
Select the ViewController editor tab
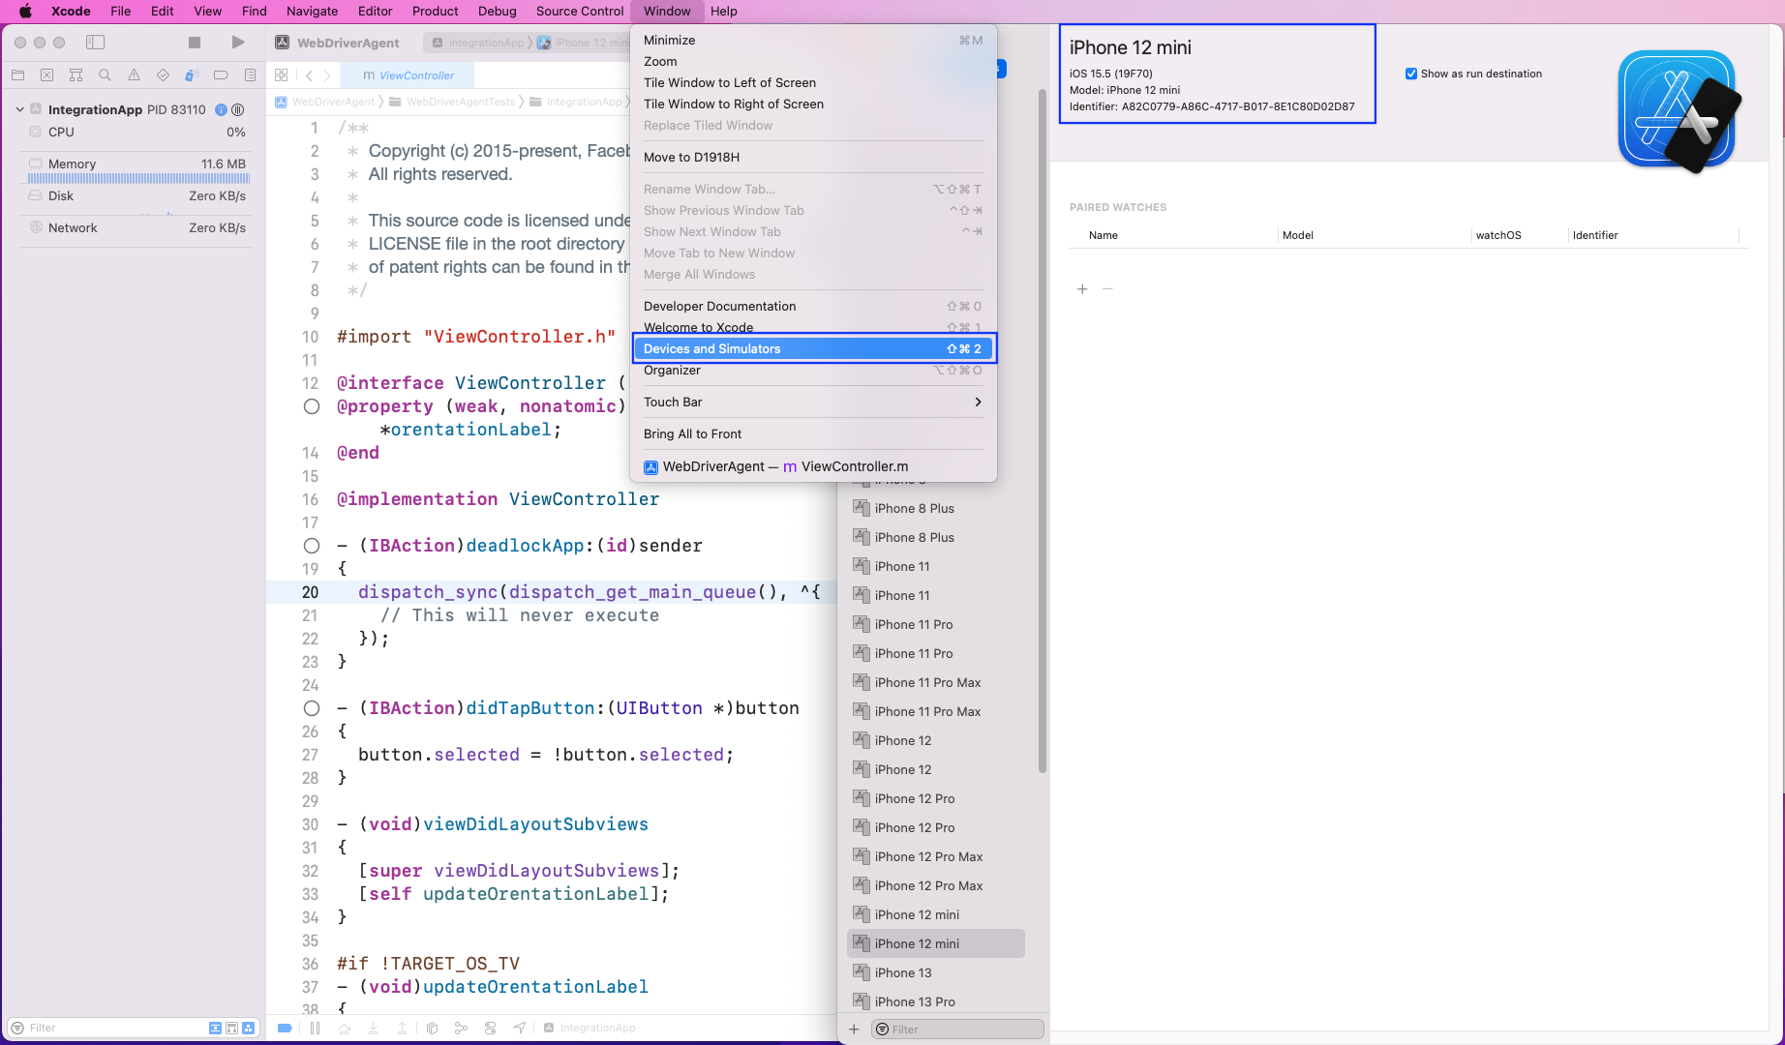click(408, 75)
